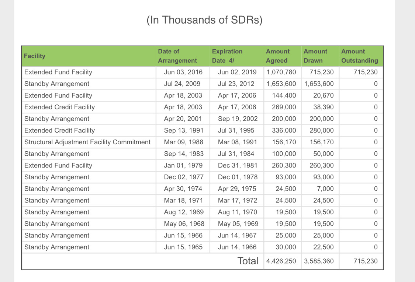415x282 pixels.
Task: Click the date Mar 09, 1988
Action: [x=184, y=142]
